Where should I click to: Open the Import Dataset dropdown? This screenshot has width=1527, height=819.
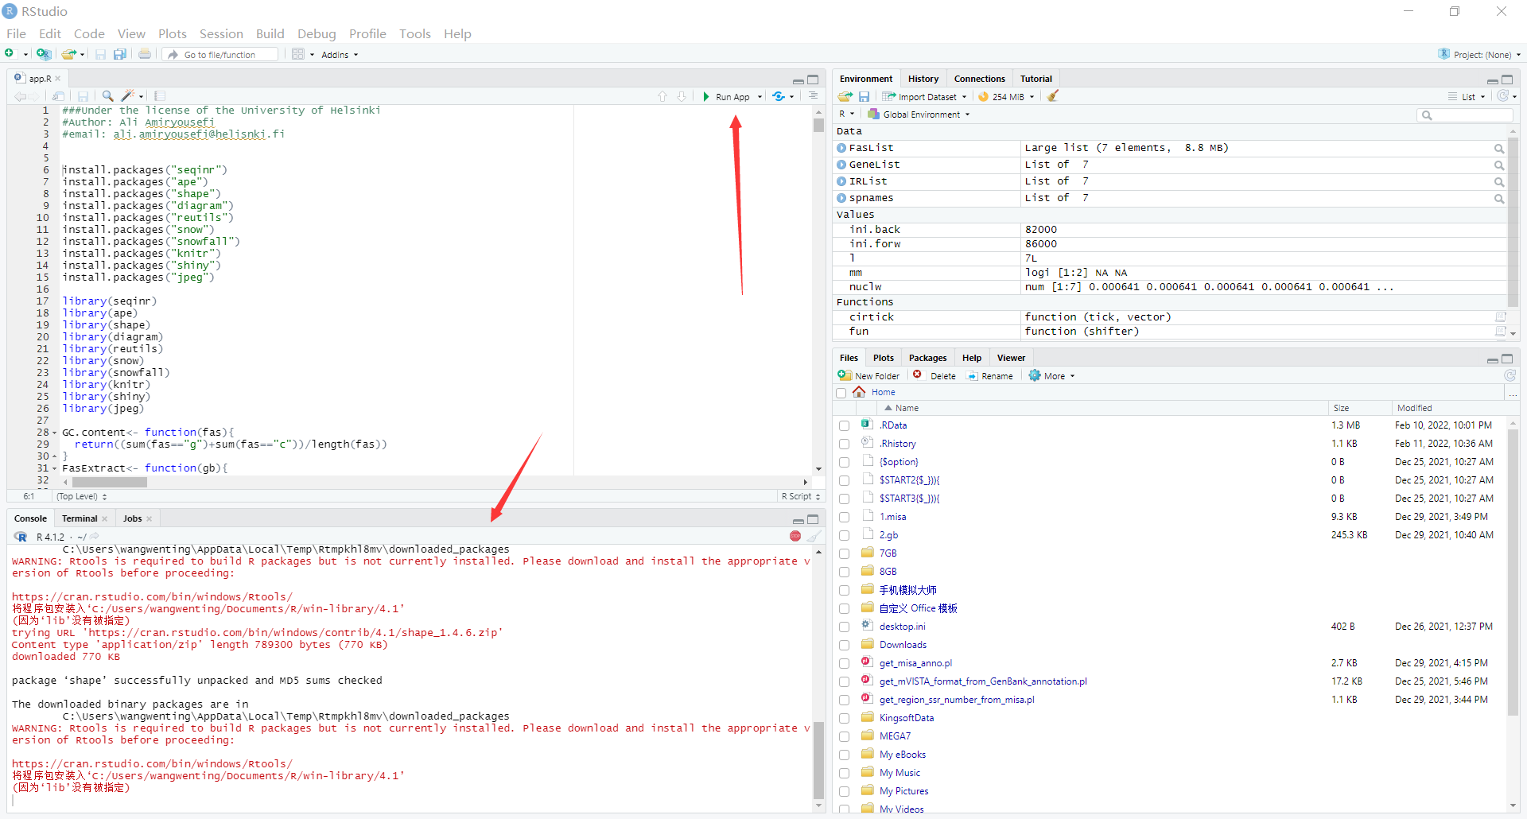(924, 96)
